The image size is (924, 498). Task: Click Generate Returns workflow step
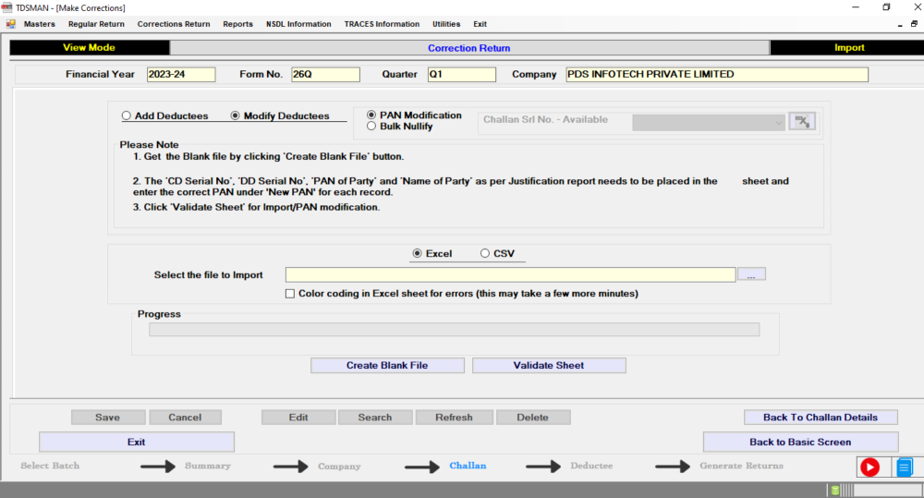click(x=741, y=466)
